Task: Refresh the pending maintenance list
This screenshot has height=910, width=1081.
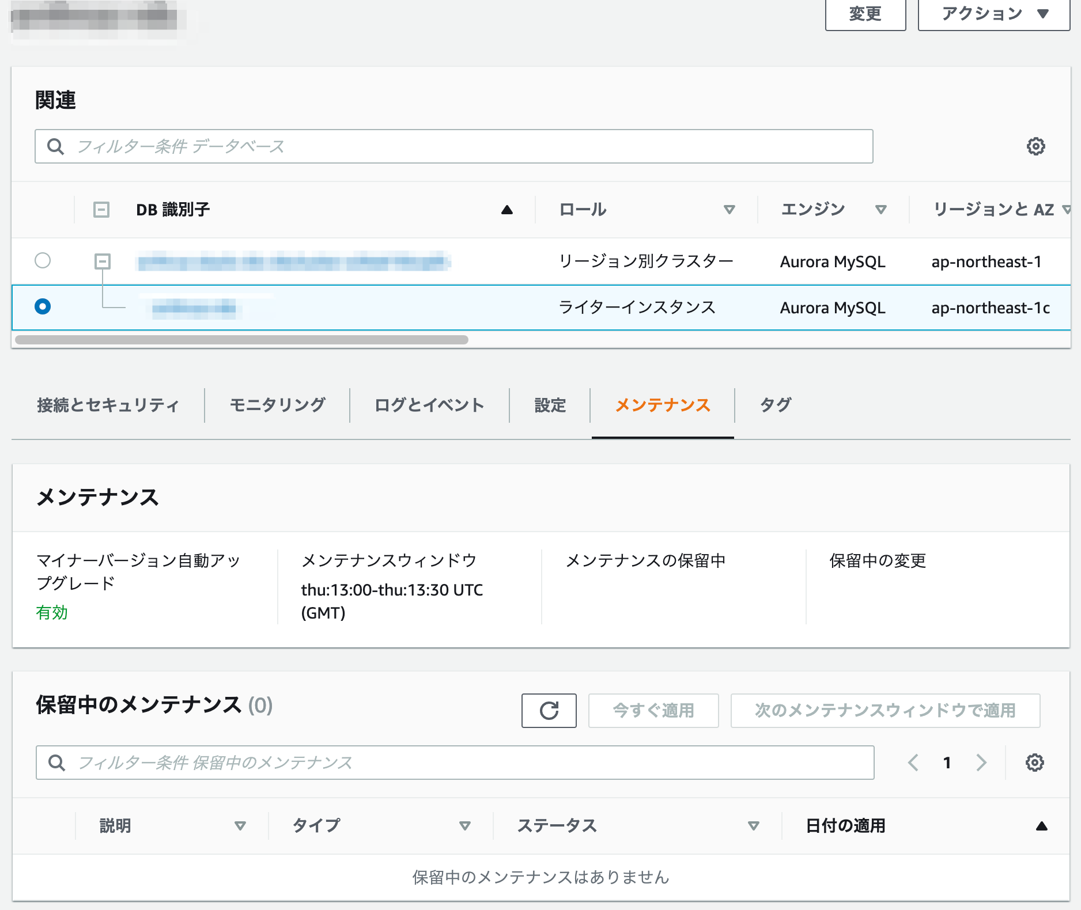Action: pyautogui.click(x=549, y=711)
